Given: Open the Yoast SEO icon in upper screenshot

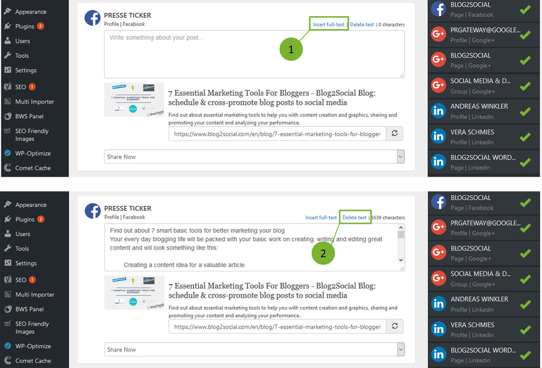Looking at the screenshot, I should pyautogui.click(x=8, y=87).
